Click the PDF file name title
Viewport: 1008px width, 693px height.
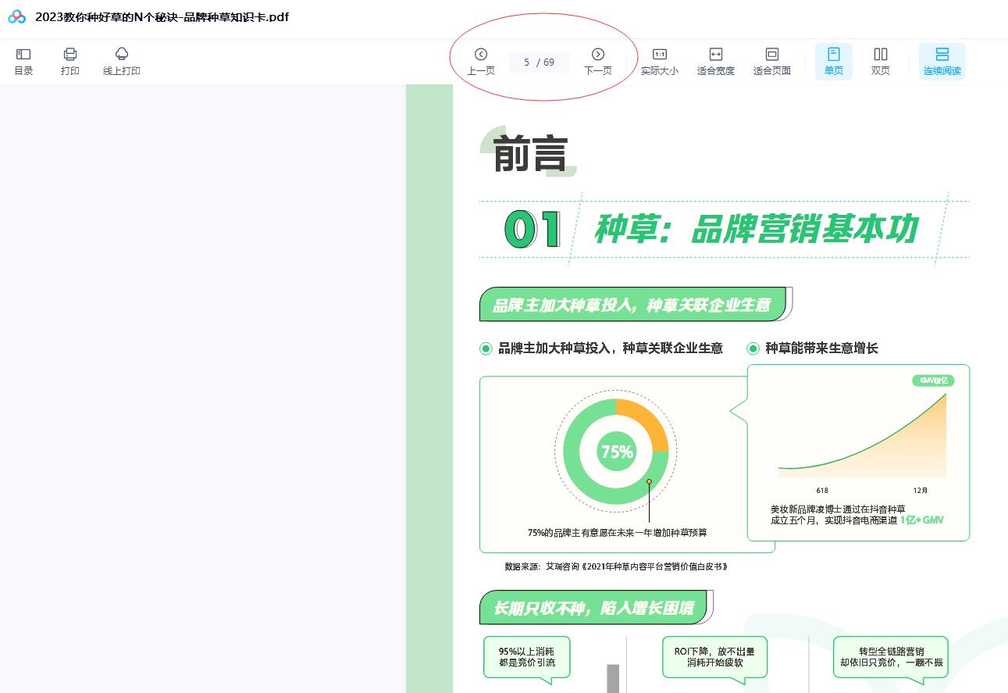[x=162, y=17]
